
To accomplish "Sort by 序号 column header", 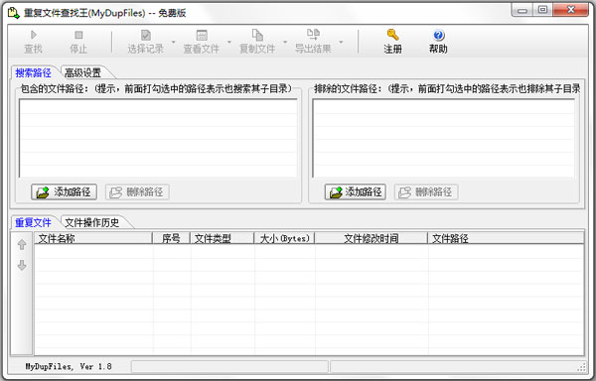I will [x=171, y=238].
